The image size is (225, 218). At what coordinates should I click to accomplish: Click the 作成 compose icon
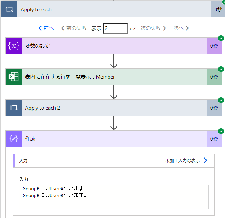click(14, 139)
